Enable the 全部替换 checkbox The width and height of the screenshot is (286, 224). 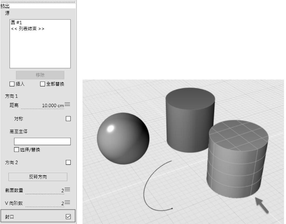coord(42,84)
